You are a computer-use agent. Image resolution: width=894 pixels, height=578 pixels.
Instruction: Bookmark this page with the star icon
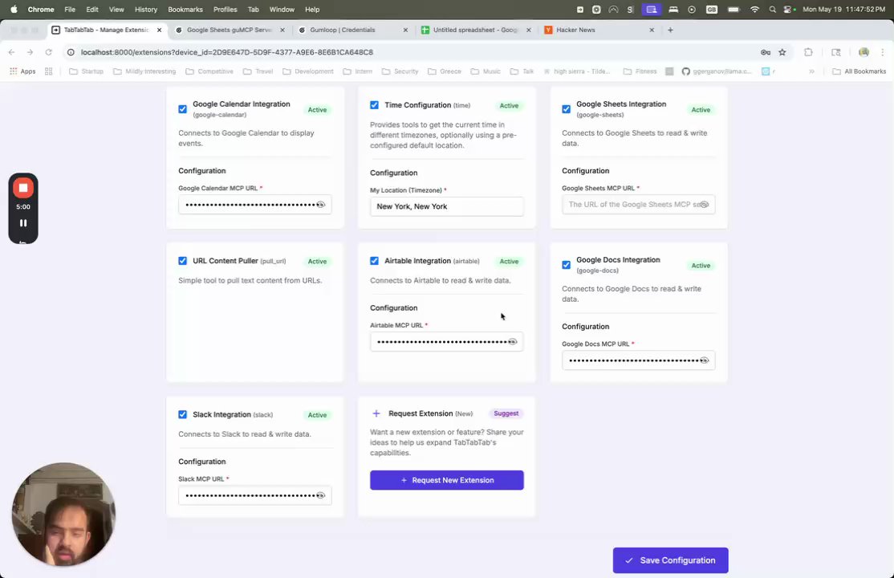point(782,52)
